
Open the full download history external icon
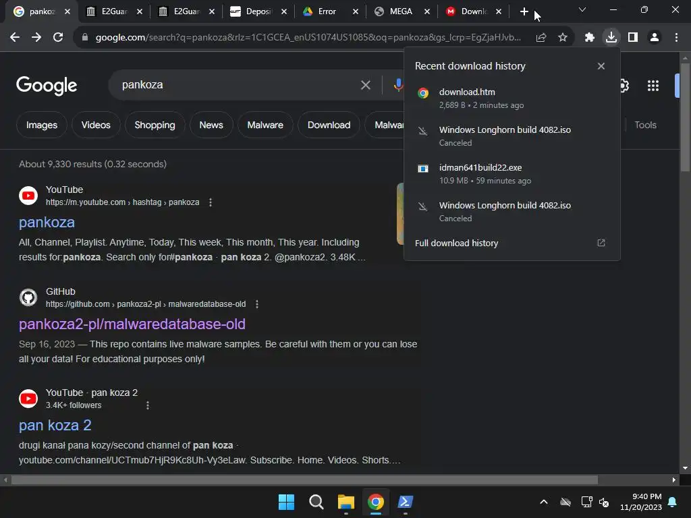pyautogui.click(x=601, y=243)
